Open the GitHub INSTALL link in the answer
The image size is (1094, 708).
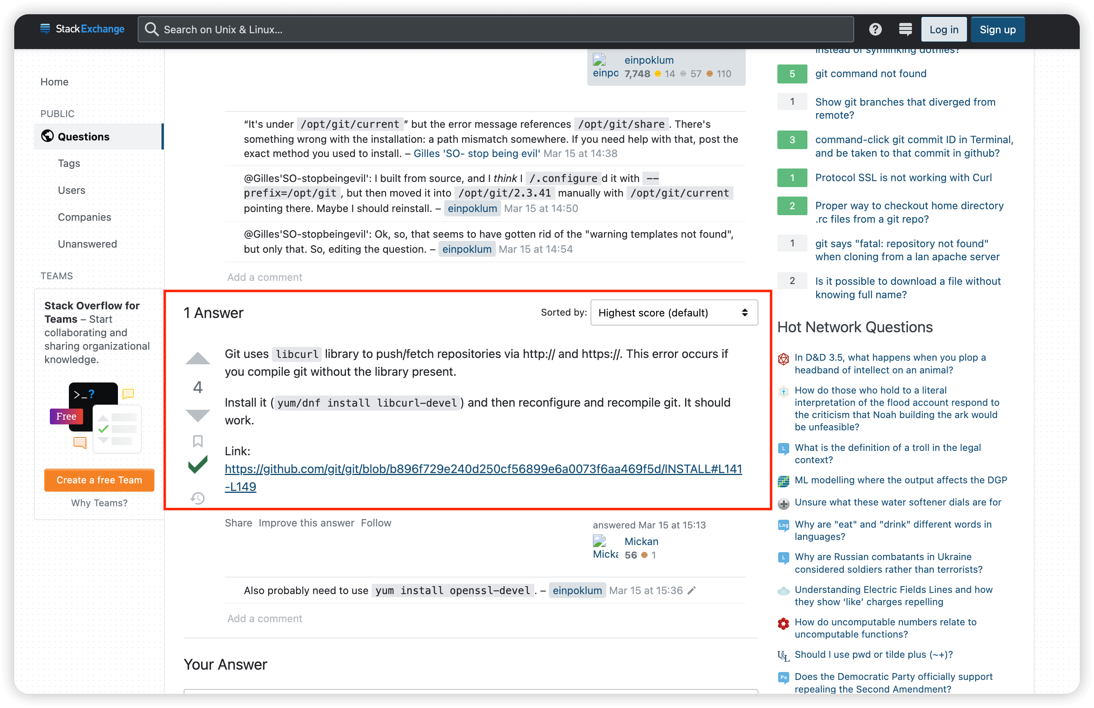[482, 469]
